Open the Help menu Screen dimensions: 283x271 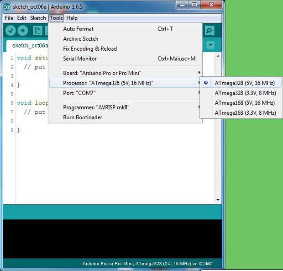72,18
